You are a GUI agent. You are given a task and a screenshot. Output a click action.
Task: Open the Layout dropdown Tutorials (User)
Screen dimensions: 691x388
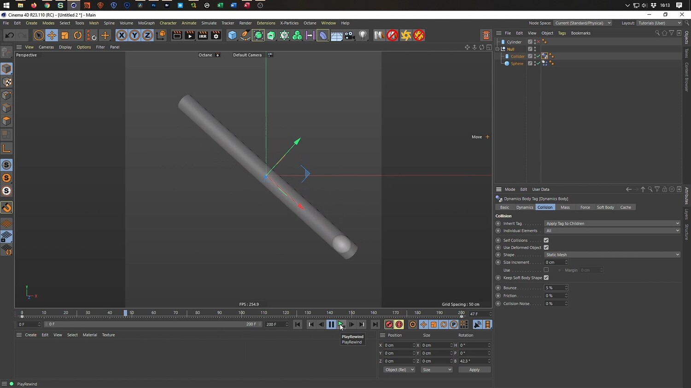(x=659, y=23)
